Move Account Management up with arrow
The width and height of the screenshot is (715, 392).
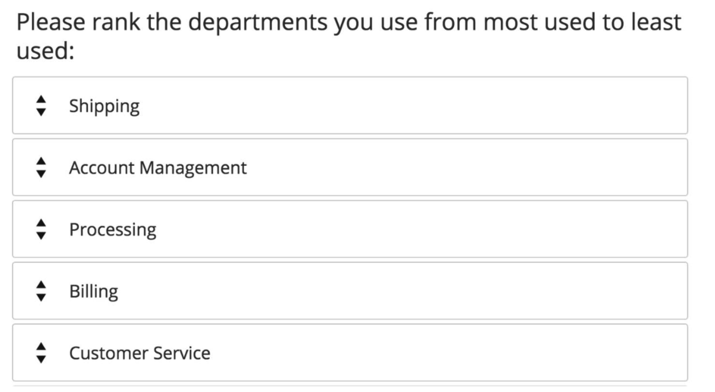[41, 161]
